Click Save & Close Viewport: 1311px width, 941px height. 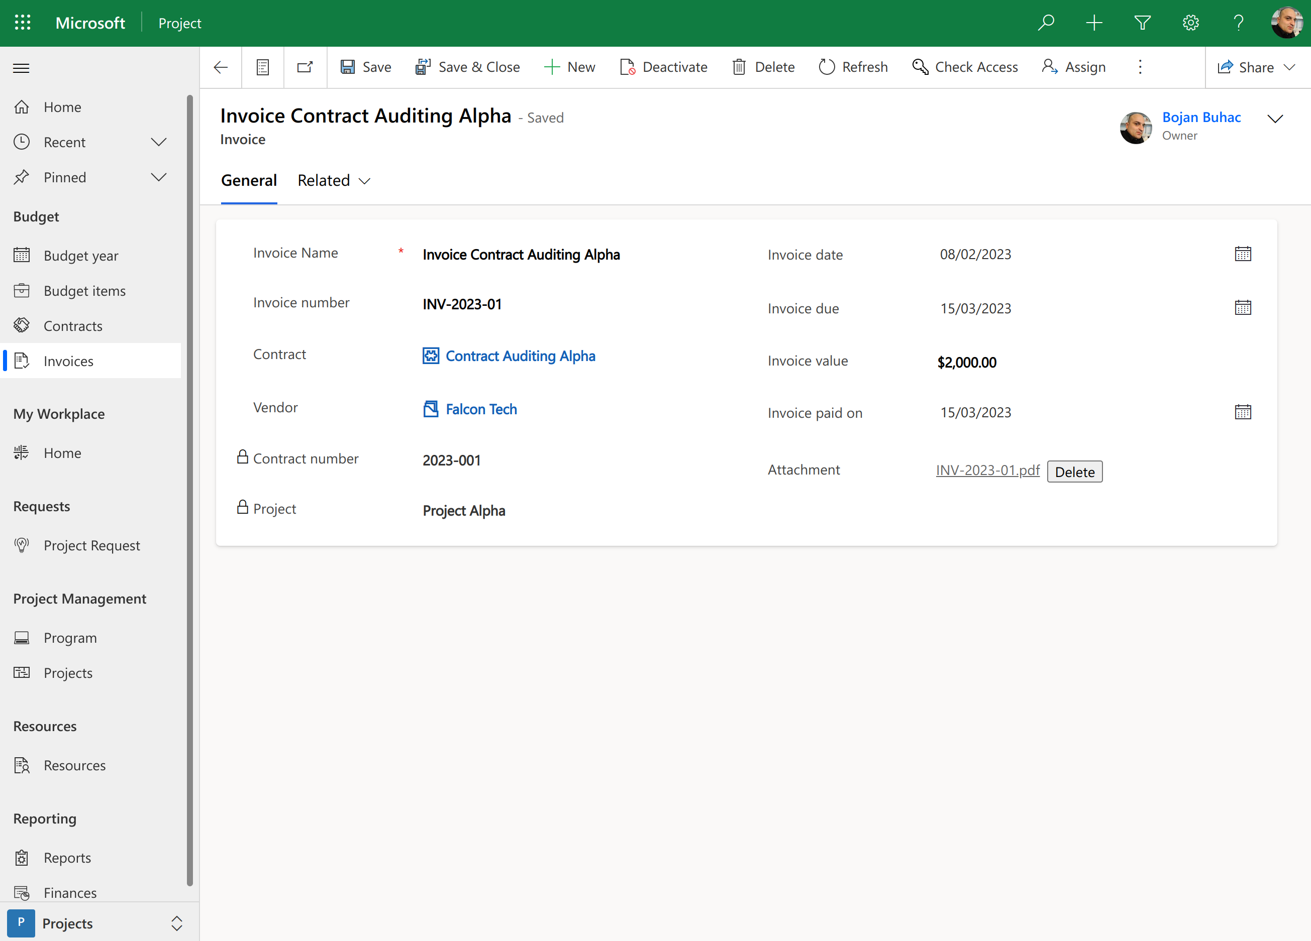(468, 67)
